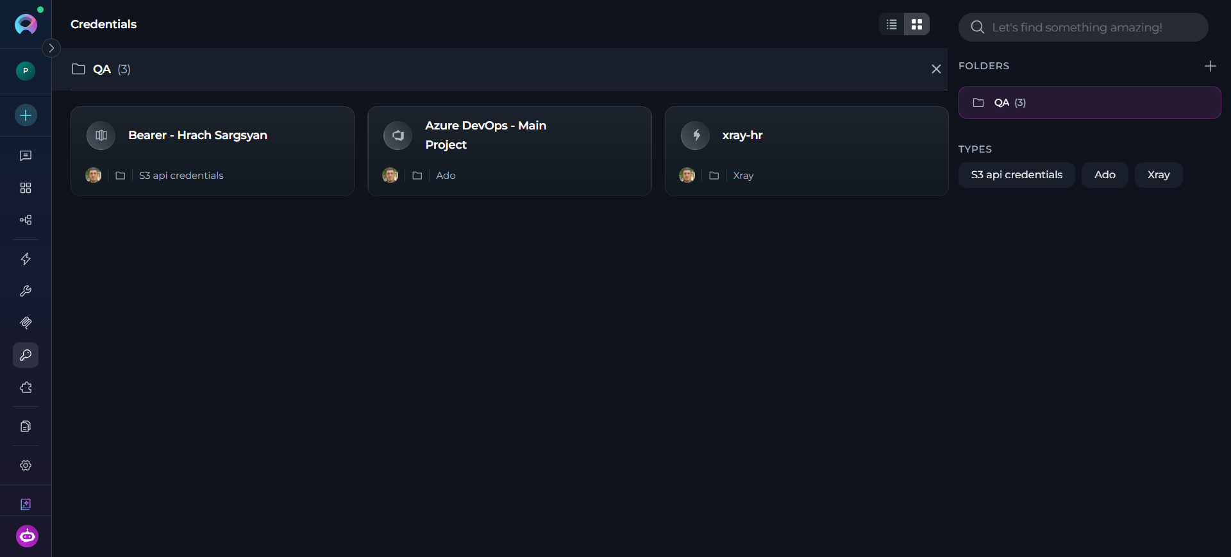Viewport: 1231px width, 557px height.
Task: Open the settings gear in sidebar
Action: [x=26, y=465]
